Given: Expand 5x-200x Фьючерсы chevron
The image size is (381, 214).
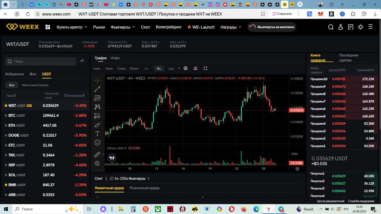Looking at the screenshot, I should pos(149,178).
